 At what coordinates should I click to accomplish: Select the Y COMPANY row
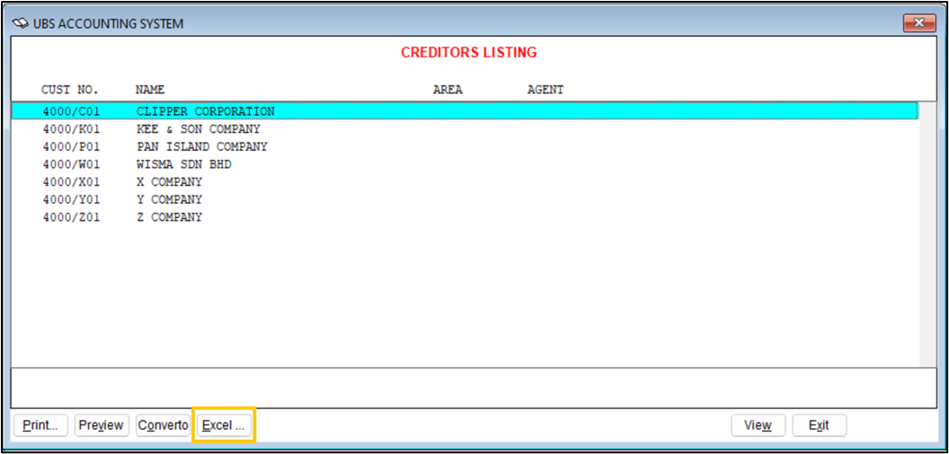pyautogui.click(x=465, y=199)
